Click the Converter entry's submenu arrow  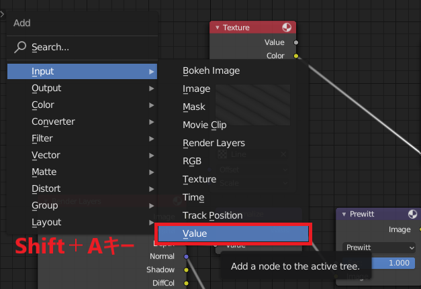point(152,122)
